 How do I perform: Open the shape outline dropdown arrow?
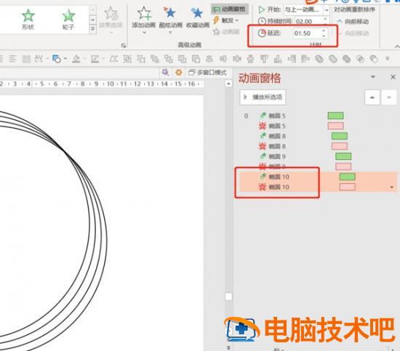click(x=103, y=59)
